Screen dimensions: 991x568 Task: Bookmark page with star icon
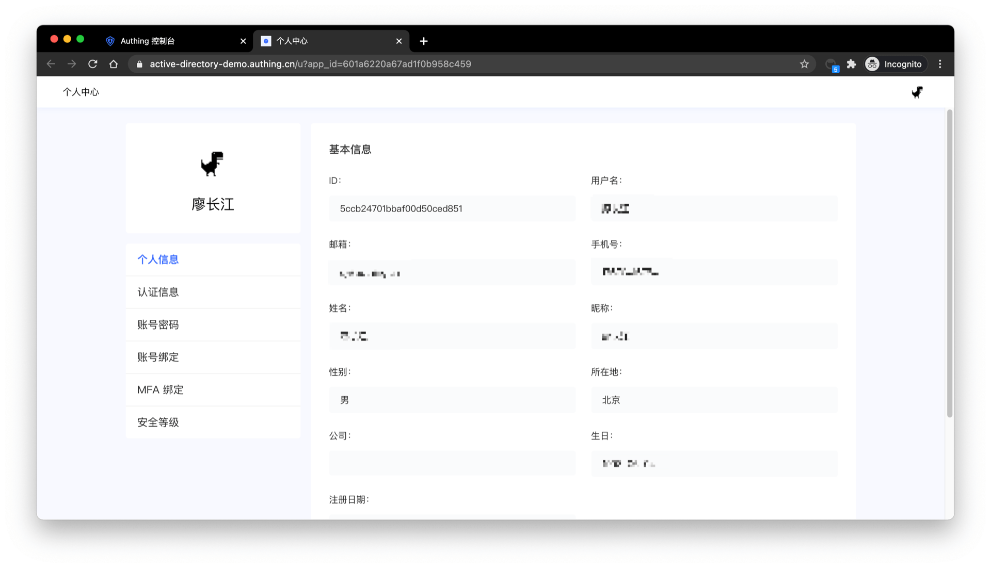point(804,64)
